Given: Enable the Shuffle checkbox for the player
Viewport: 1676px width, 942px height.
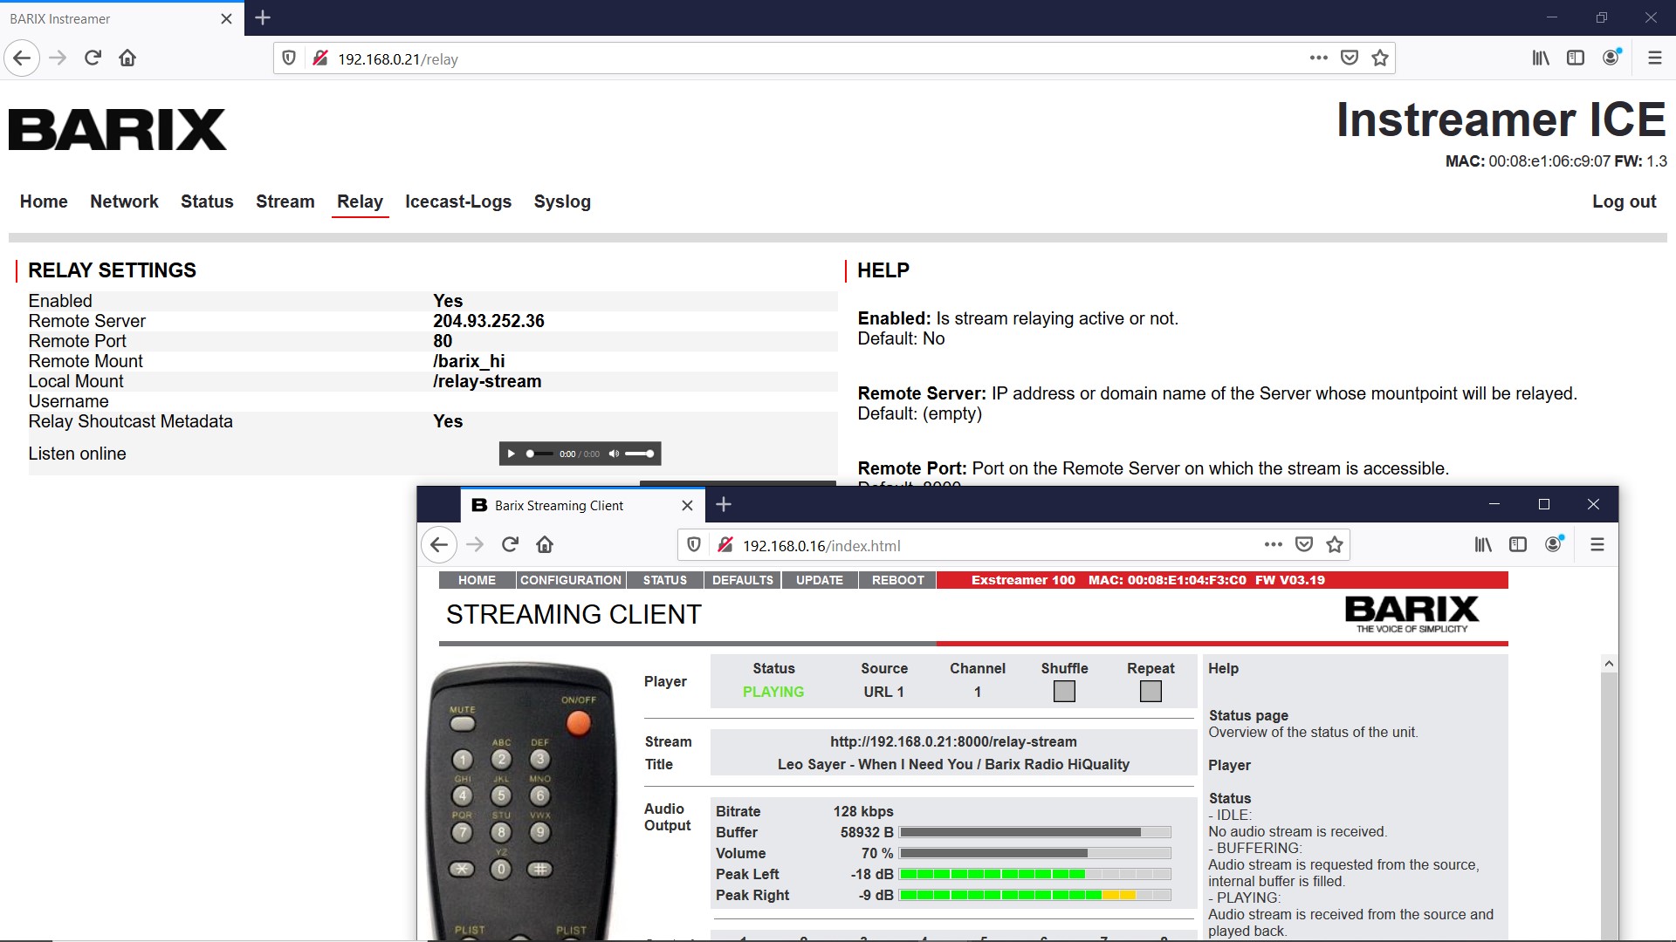Looking at the screenshot, I should tap(1063, 691).
